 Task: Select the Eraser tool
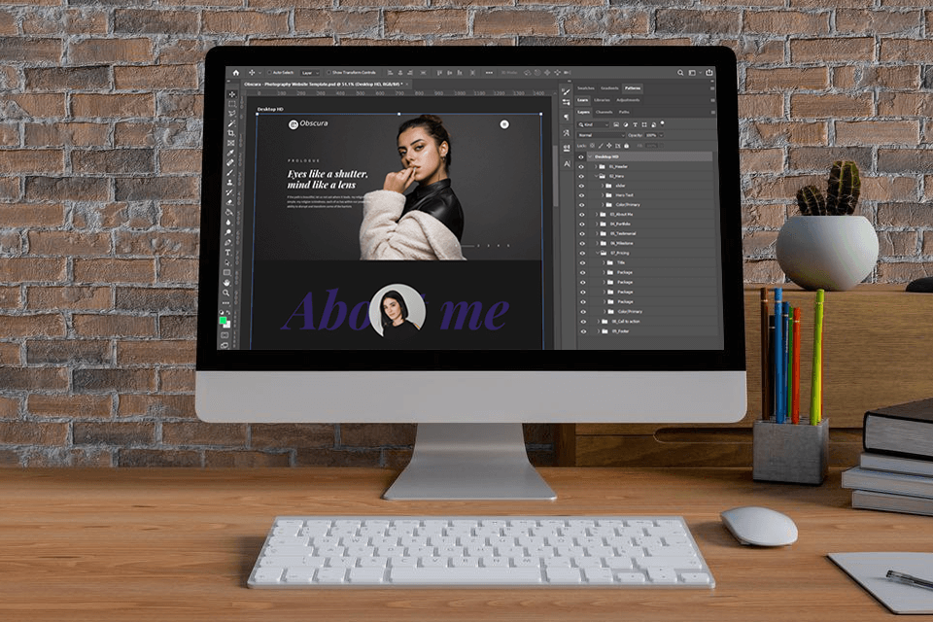coord(229,203)
